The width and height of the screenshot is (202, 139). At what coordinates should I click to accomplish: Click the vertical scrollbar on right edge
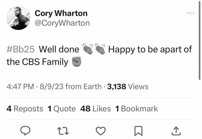coord(199,41)
